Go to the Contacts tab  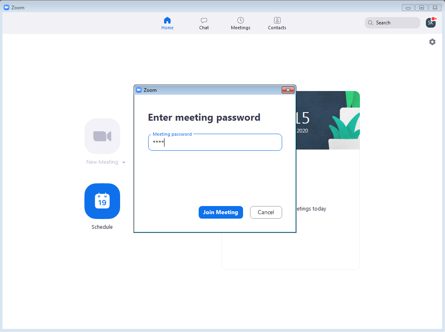(x=277, y=24)
